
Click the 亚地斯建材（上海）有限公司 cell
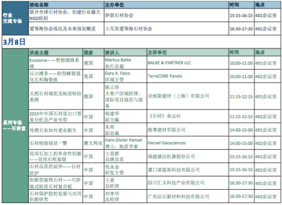188,96
